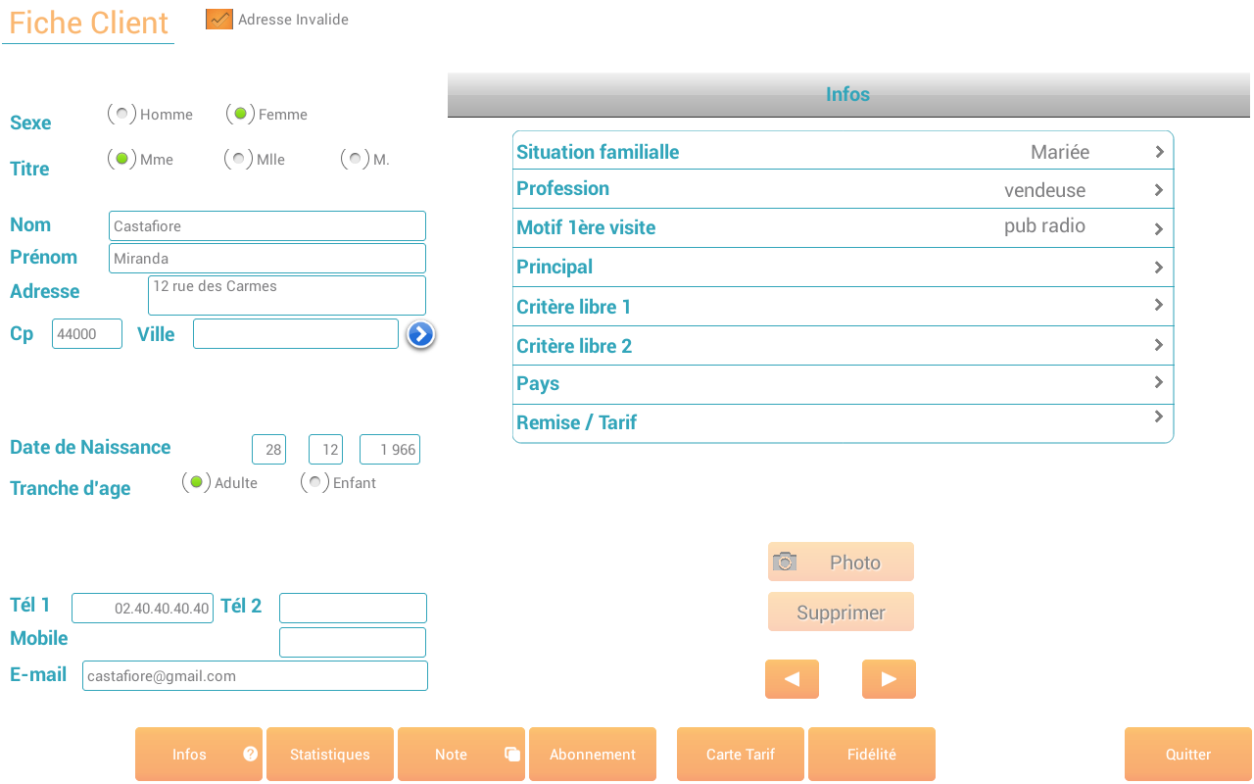The width and height of the screenshot is (1254, 784).
Task: Click the blue arrow to search the Ville
Action: [419, 334]
